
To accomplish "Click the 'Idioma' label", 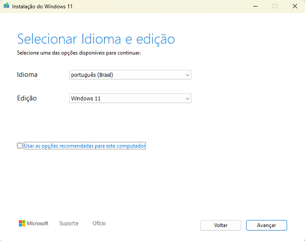I will (27, 75).
